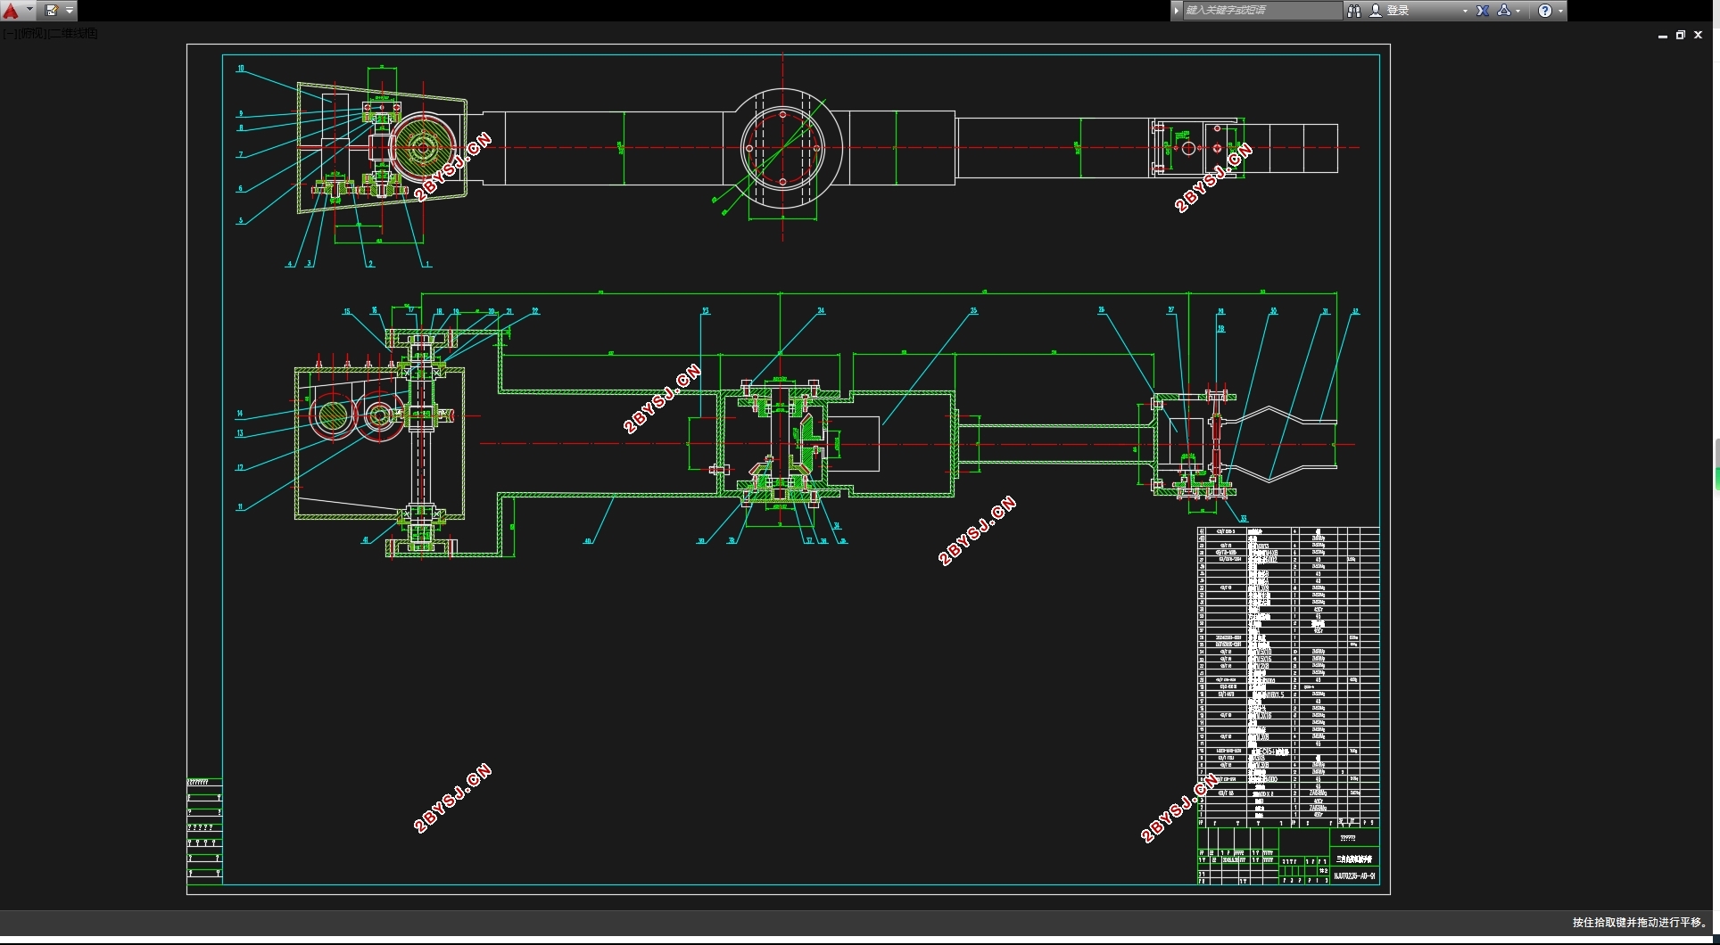1720x945 pixels.
Task: Open the 二维线框 visual style menu
Action: [74, 33]
